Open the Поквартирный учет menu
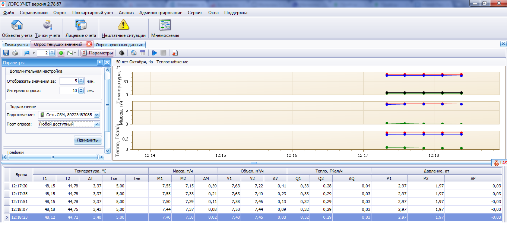 tap(93, 12)
